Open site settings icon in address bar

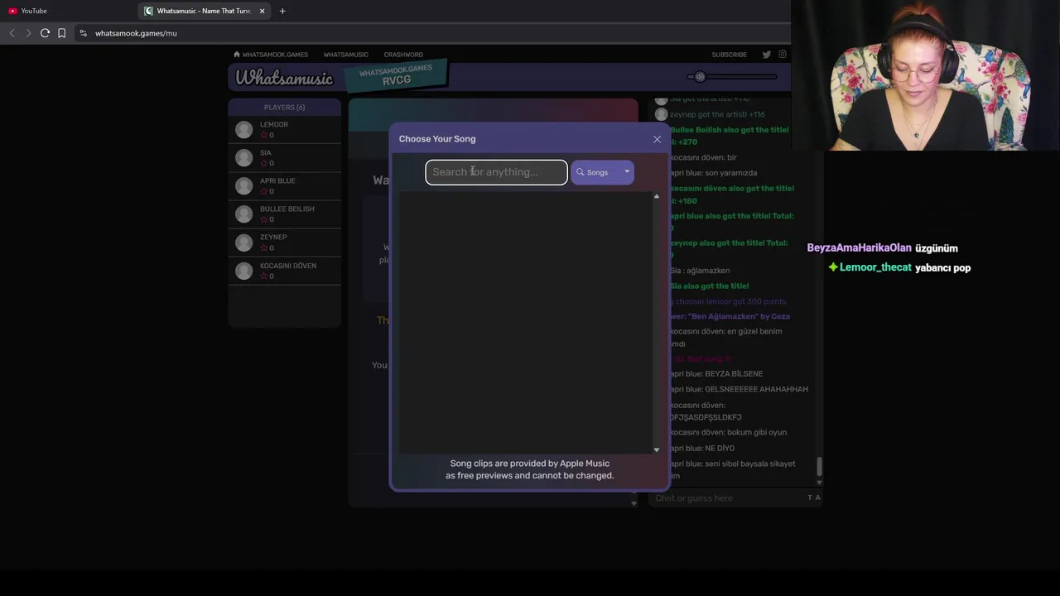83,33
